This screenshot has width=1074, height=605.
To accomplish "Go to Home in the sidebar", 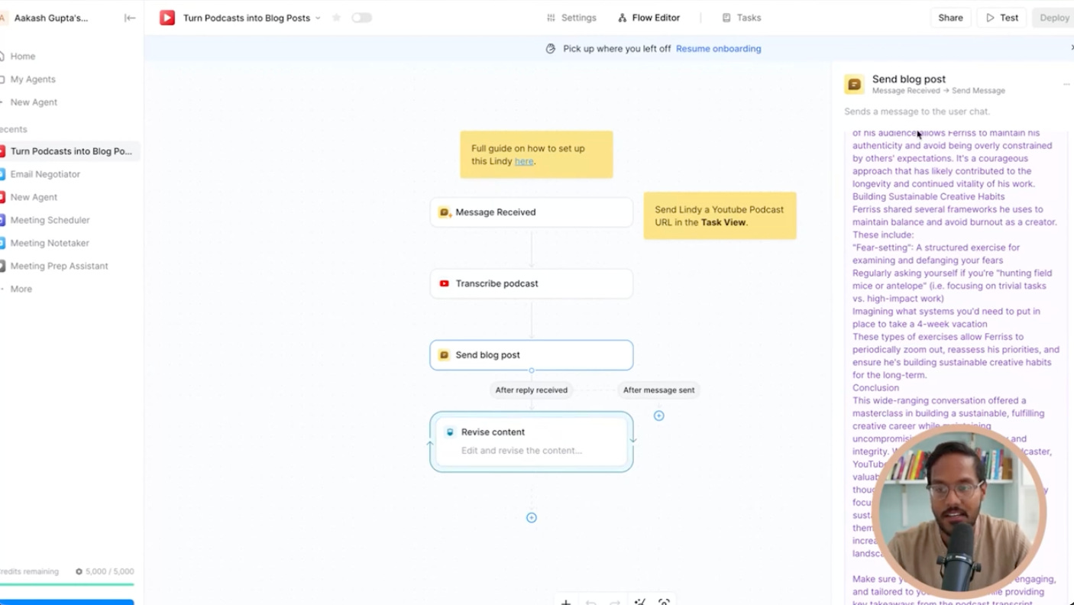I will click(x=22, y=56).
